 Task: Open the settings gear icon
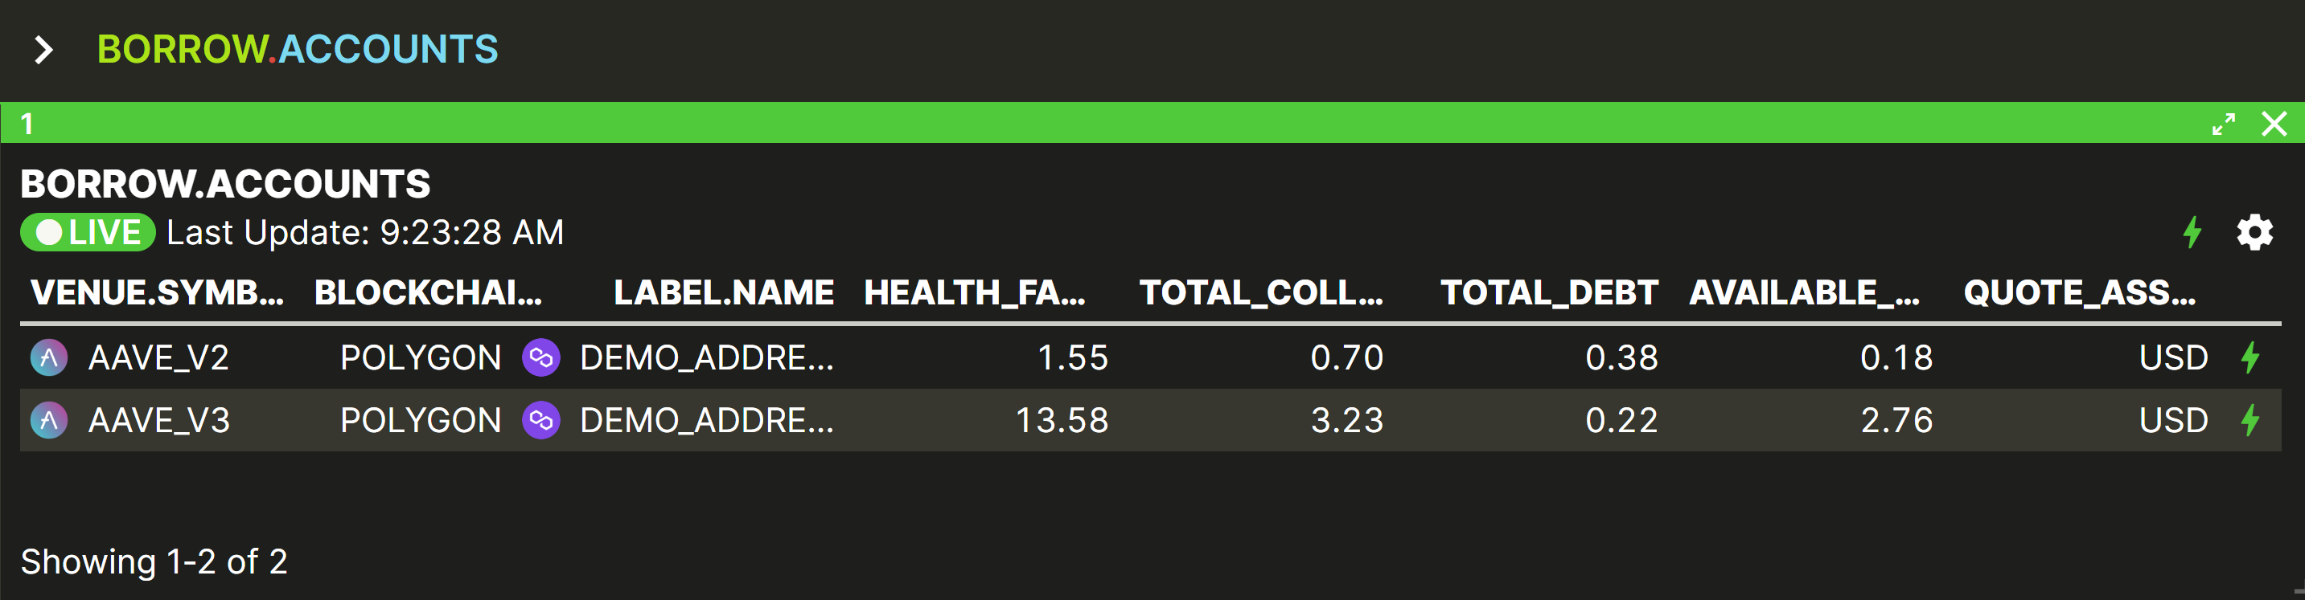coord(2254,232)
